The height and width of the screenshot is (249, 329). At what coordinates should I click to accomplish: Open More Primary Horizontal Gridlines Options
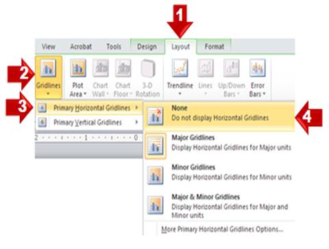point(222,229)
